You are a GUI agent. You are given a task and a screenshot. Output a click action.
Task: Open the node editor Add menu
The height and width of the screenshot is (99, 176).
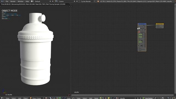(90, 98)
